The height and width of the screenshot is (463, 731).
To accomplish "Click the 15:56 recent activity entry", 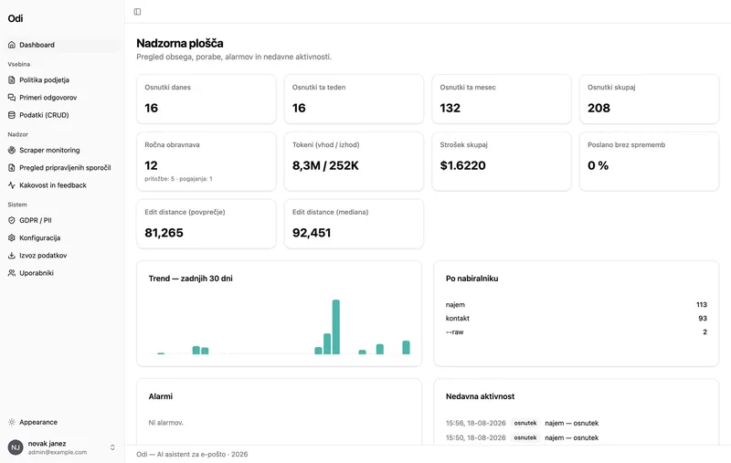I will [577, 424].
